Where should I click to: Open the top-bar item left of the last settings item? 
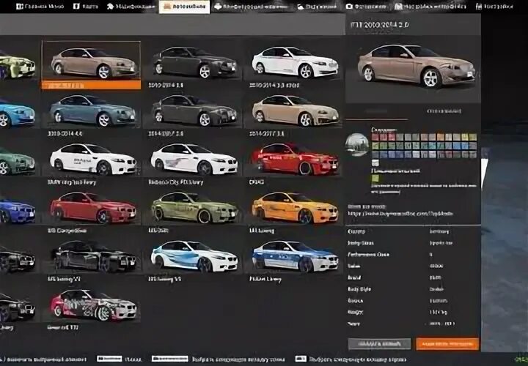[430, 7]
